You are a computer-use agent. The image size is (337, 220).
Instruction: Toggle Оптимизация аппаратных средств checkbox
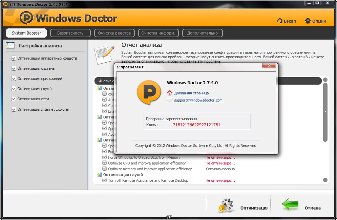point(14,58)
